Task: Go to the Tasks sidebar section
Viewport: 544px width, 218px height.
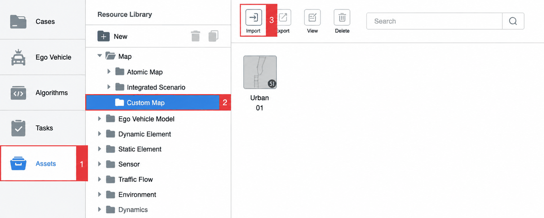Action: click(43, 128)
